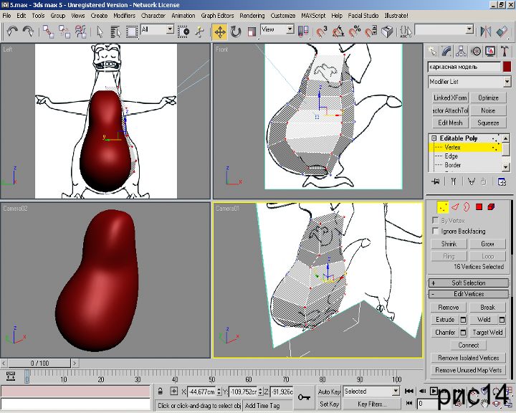Viewport: 516px width, 413px height.
Task: Expand the Soft Selection rollout
Action: tap(469, 283)
